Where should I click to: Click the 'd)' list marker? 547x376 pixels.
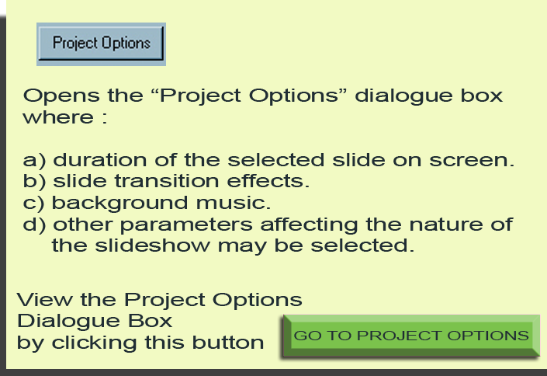(x=34, y=225)
